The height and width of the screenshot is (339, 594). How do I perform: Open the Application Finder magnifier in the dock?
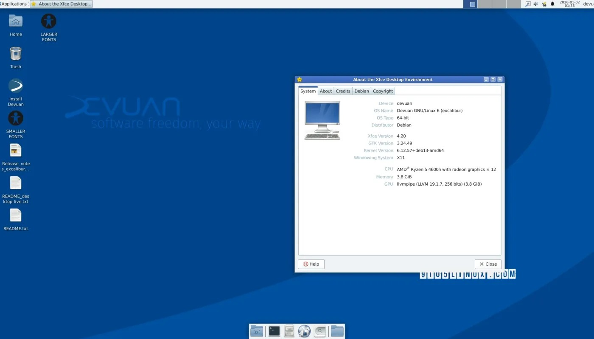click(x=319, y=331)
